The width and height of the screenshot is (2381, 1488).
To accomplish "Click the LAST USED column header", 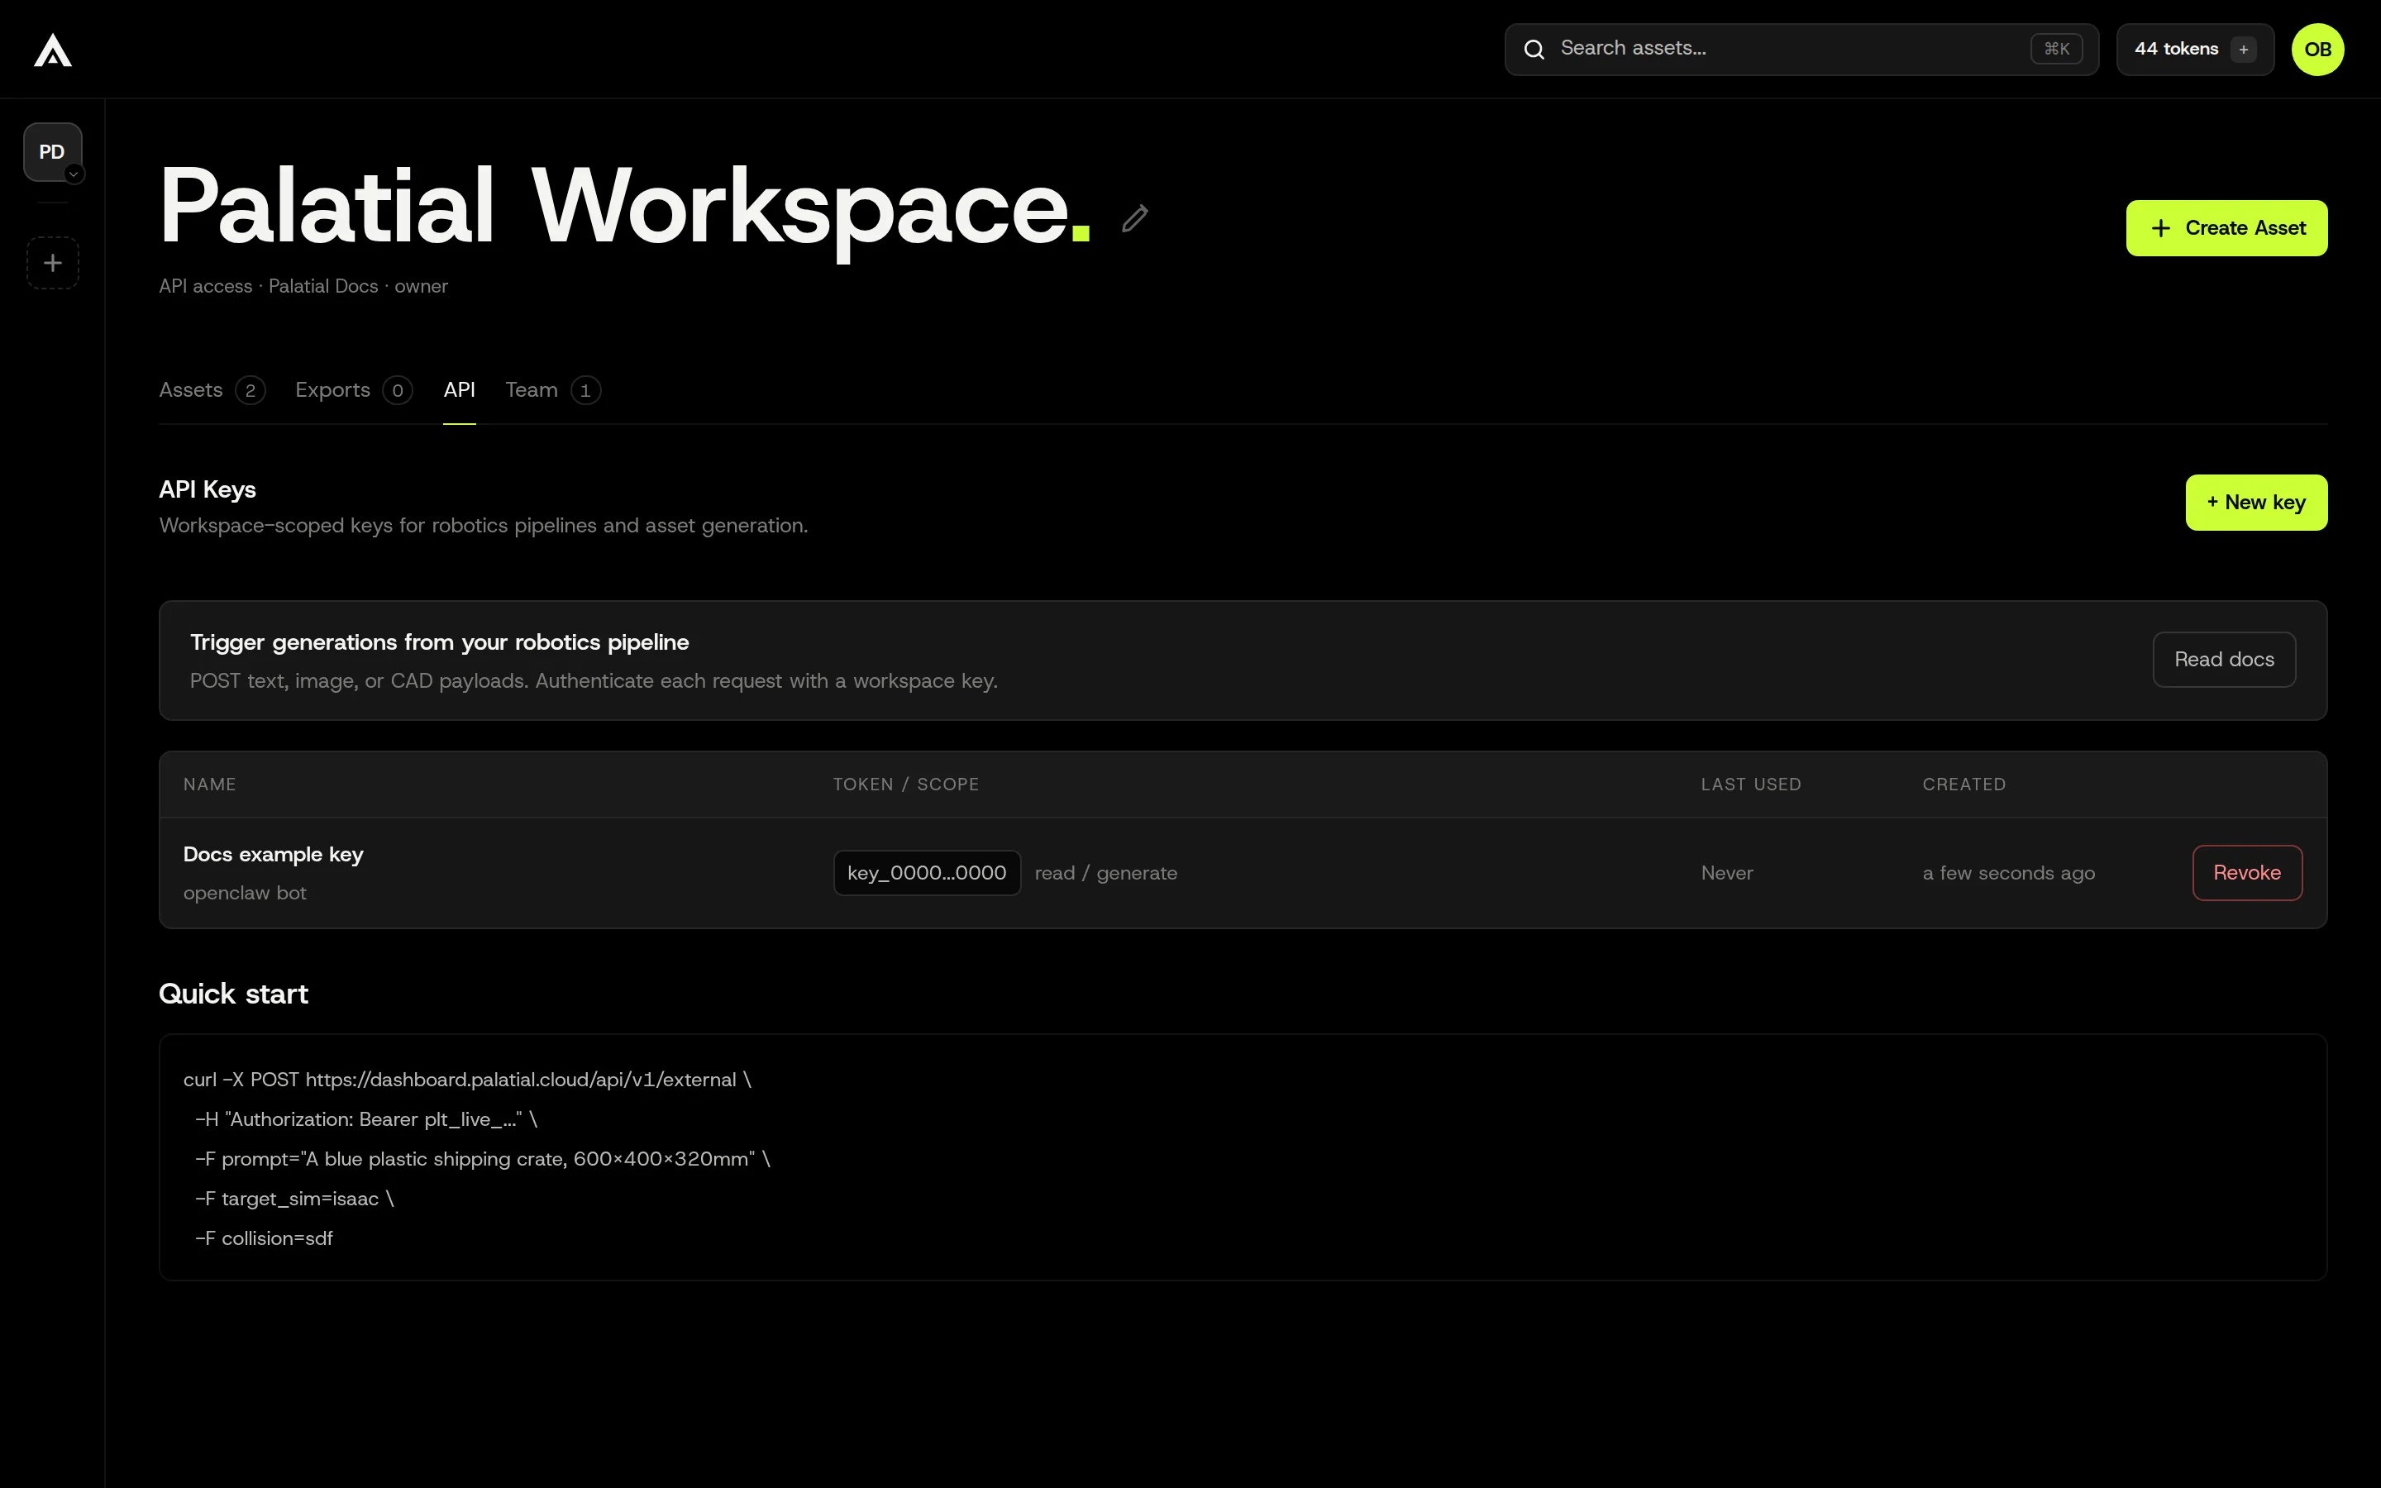I will click(x=1750, y=785).
